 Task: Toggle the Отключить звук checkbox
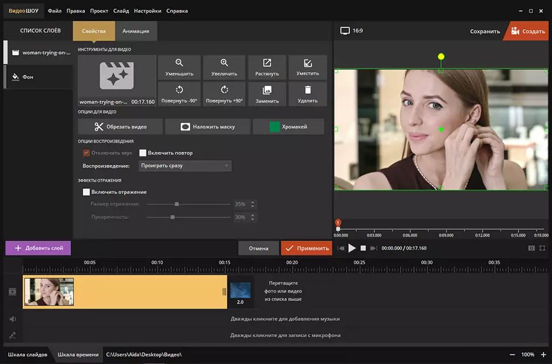86,153
